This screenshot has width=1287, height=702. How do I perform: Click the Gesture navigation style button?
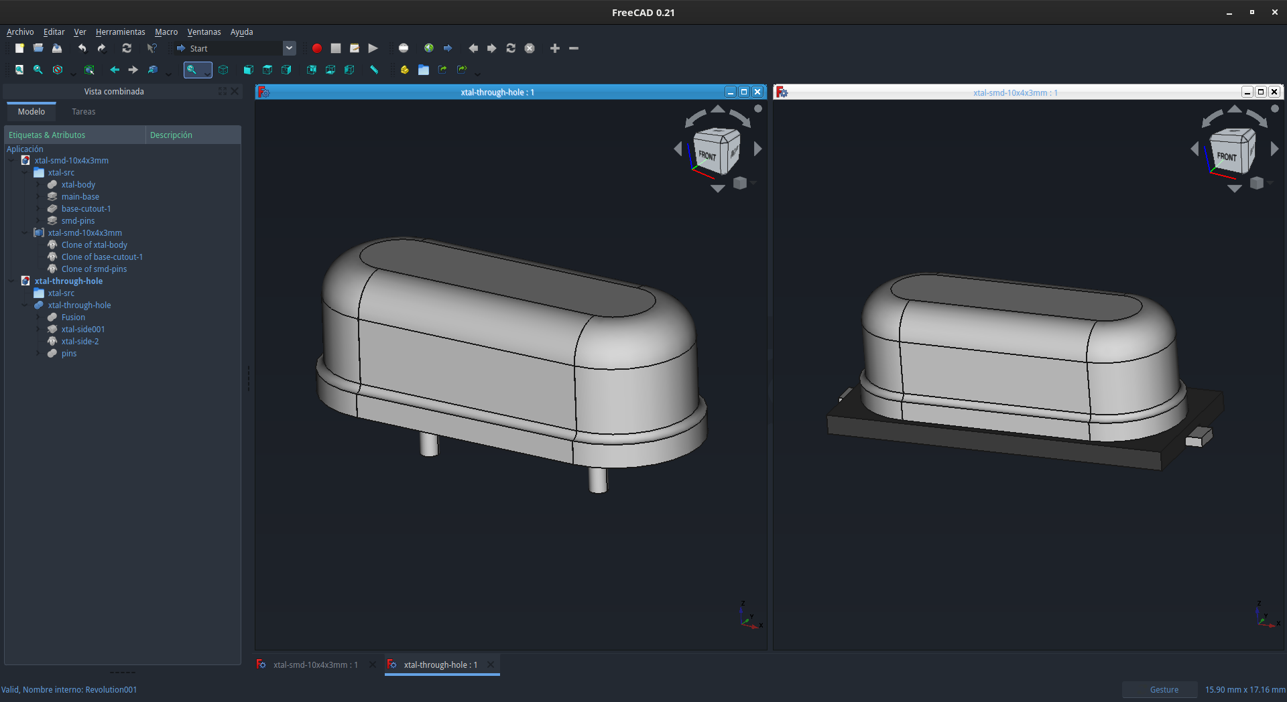(x=1164, y=689)
